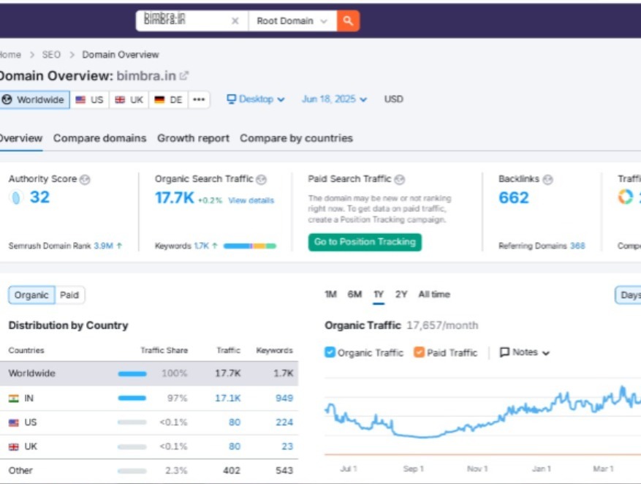Click the globe icon in the Worldwide button
Image resolution: width=641 pixels, height=484 pixels.
(x=7, y=99)
